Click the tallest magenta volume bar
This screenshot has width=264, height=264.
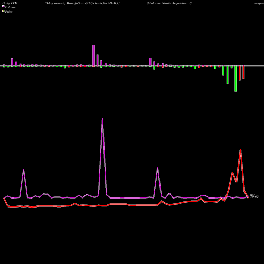pos(93,55)
